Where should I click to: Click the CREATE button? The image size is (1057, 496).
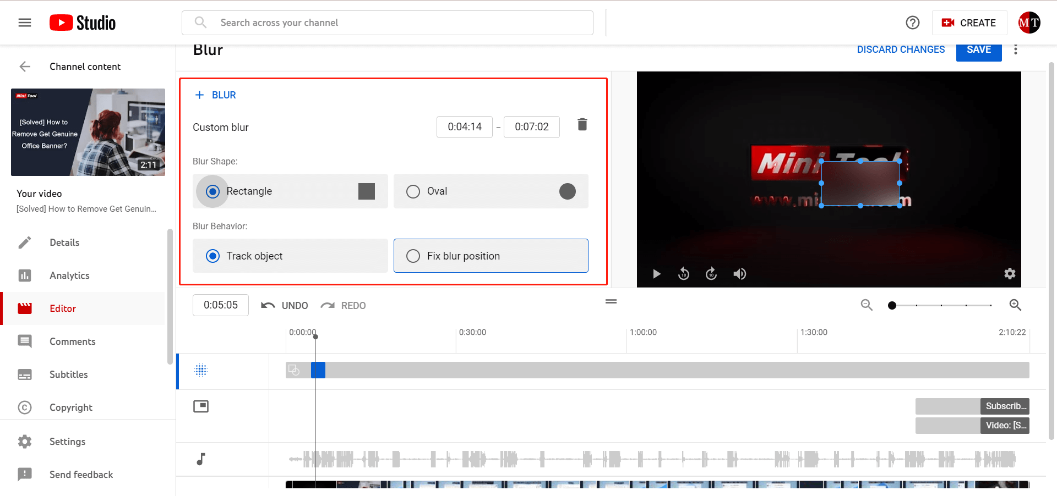tap(969, 23)
